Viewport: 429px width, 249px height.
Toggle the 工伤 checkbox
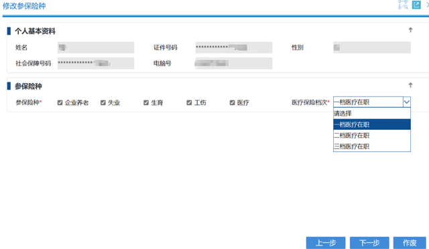tap(189, 102)
